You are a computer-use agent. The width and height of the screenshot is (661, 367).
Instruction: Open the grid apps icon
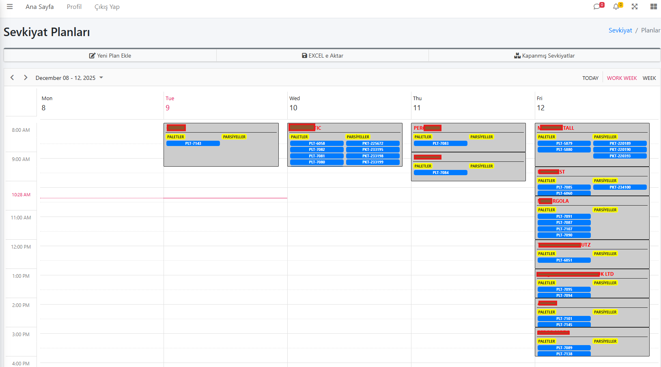pyautogui.click(x=653, y=6)
